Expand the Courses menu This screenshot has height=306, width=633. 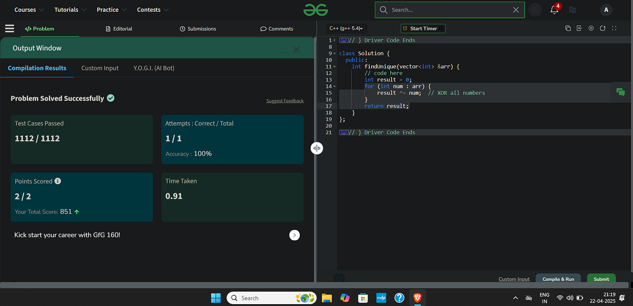click(x=29, y=9)
